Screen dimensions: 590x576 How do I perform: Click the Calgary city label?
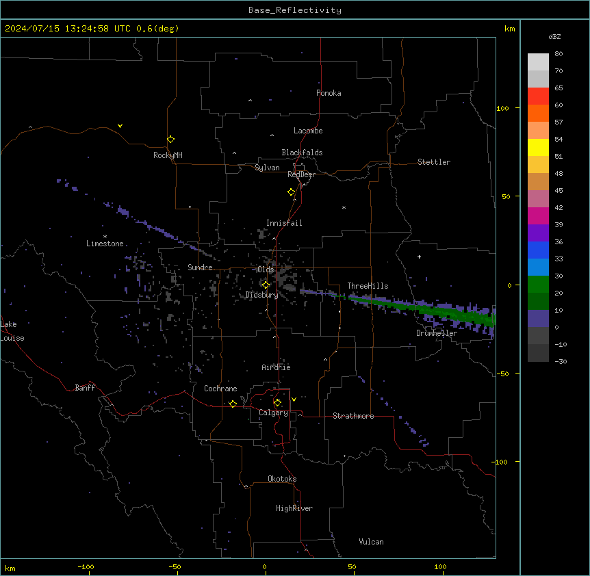(x=274, y=413)
